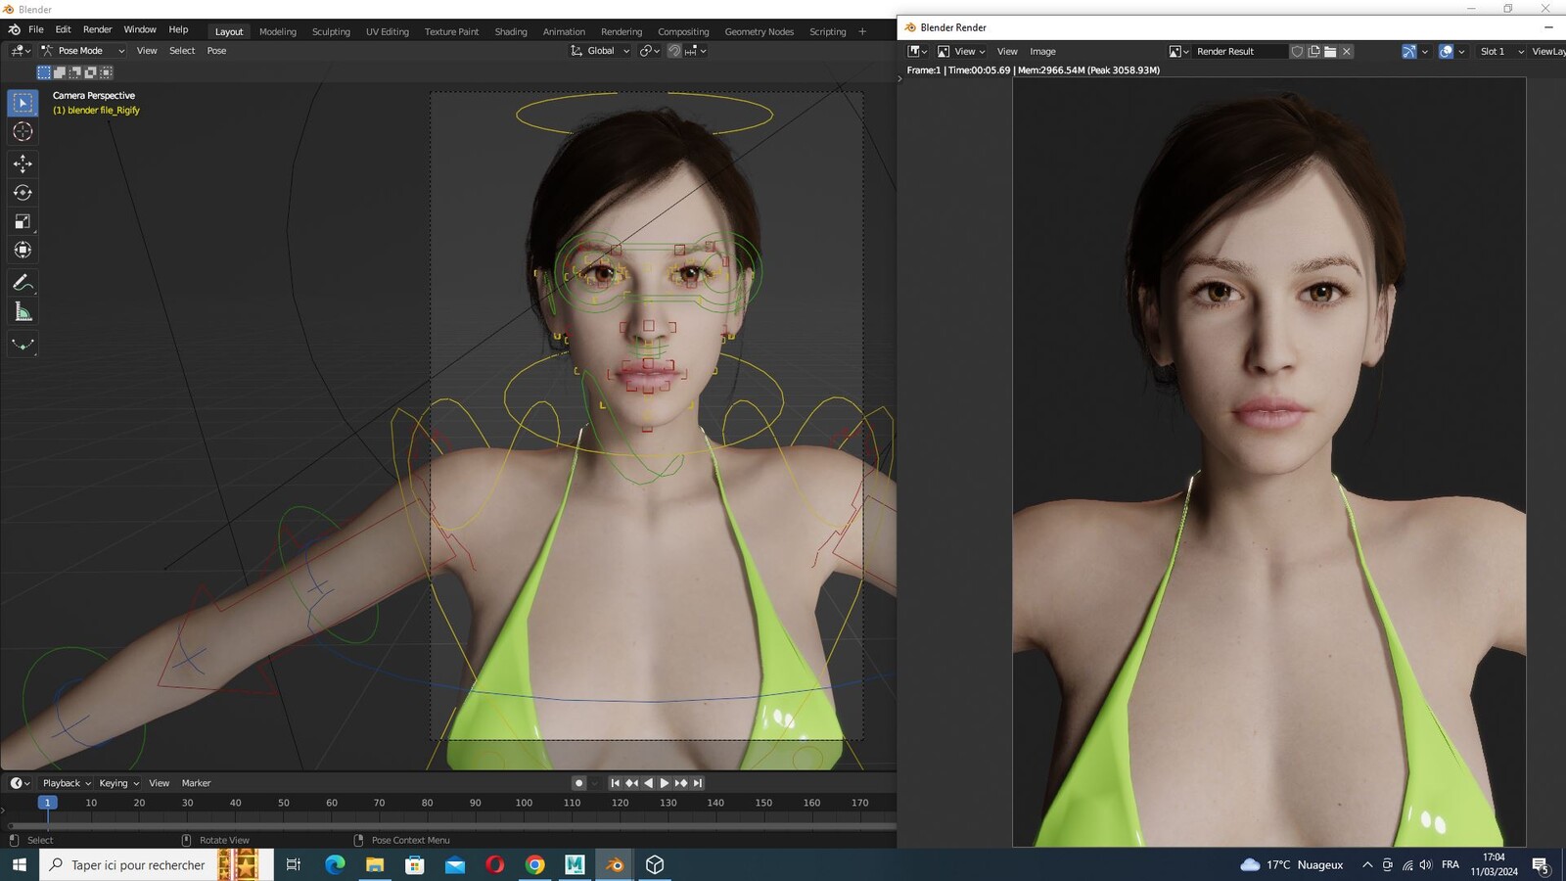The width and height of the screenshot is (1566, 881).
Task: Click frame 100 on the timeline
Action: point(524,803)
